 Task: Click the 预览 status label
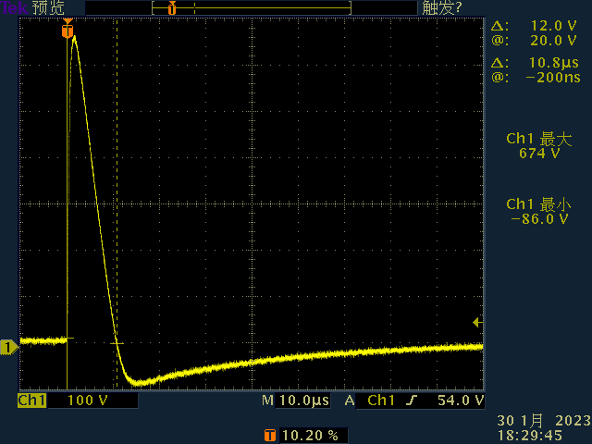(48, 7)
